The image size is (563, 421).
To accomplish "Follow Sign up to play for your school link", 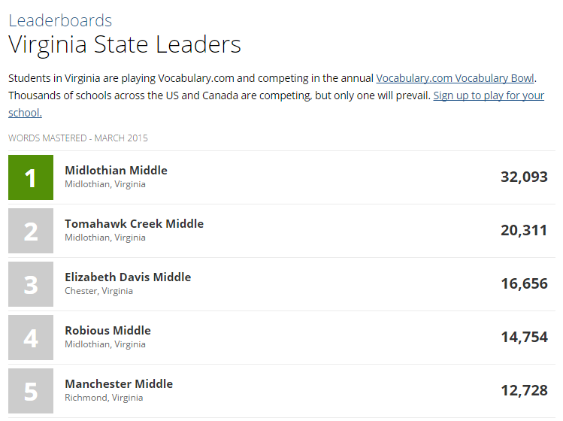I will (277, 104).
